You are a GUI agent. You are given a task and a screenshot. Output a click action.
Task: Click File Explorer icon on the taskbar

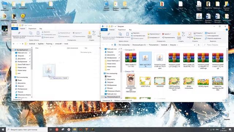pyautogui.click(x=75, y=129)
